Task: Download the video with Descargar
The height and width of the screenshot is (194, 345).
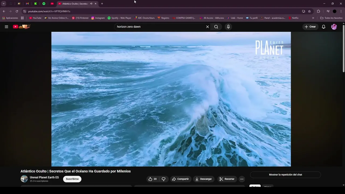Action: [203, 179]
